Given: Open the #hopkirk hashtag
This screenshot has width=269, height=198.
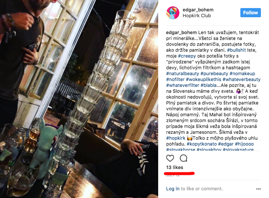Looking at the screenshot, I should pyautogui.click(x=176, y=138).
